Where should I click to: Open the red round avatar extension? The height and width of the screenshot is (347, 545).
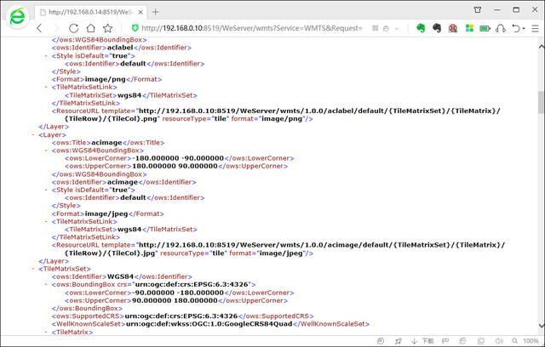point(452,28)
